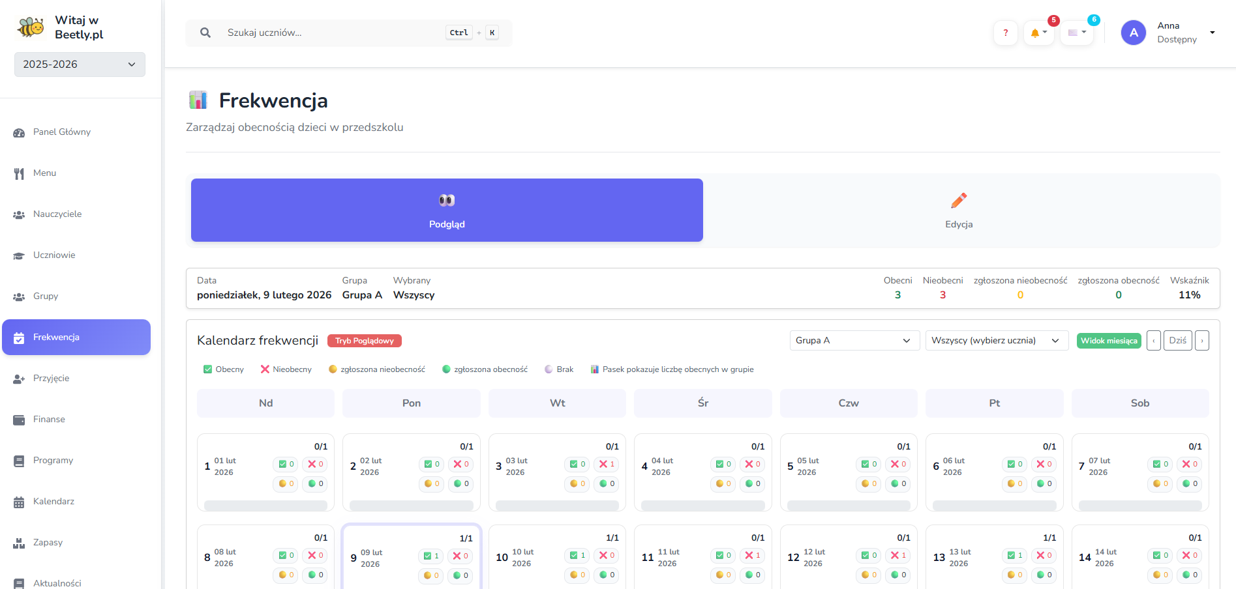Open the Wszyscy (wybierz ucznia) dropdown
The image size is (1236, 589).
[996, 340]
